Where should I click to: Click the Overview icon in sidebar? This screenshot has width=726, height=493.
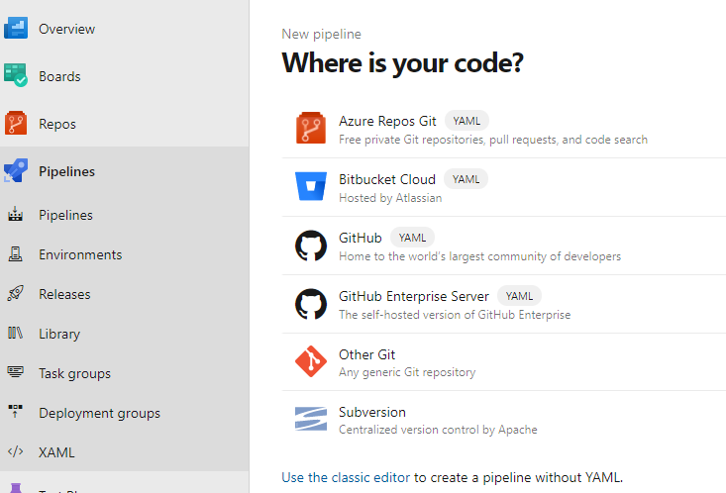[x=16, y=29]
